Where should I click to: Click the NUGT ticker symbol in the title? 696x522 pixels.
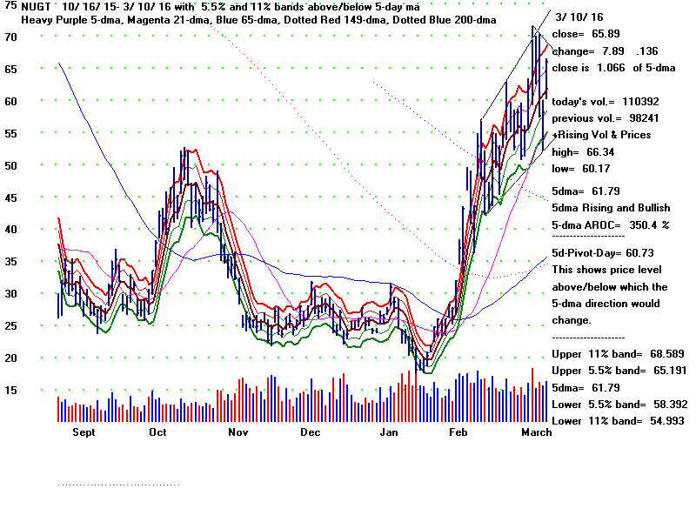(35, 5)
